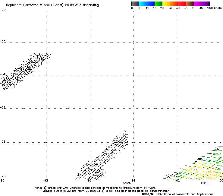Viewport: 223px width, 196px height.
Task: Click the latitude label -30
Action: tap(3, 10)
